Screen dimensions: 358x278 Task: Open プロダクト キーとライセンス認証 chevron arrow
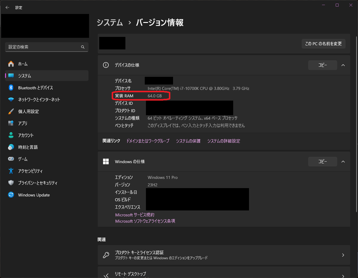[343, 255]
